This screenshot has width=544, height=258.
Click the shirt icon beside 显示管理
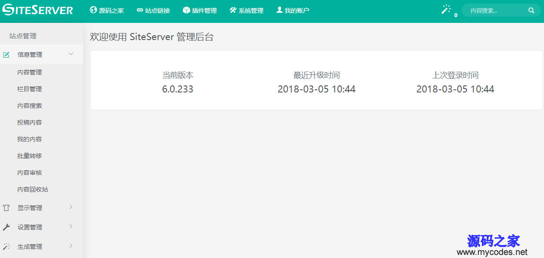(6, 208)
